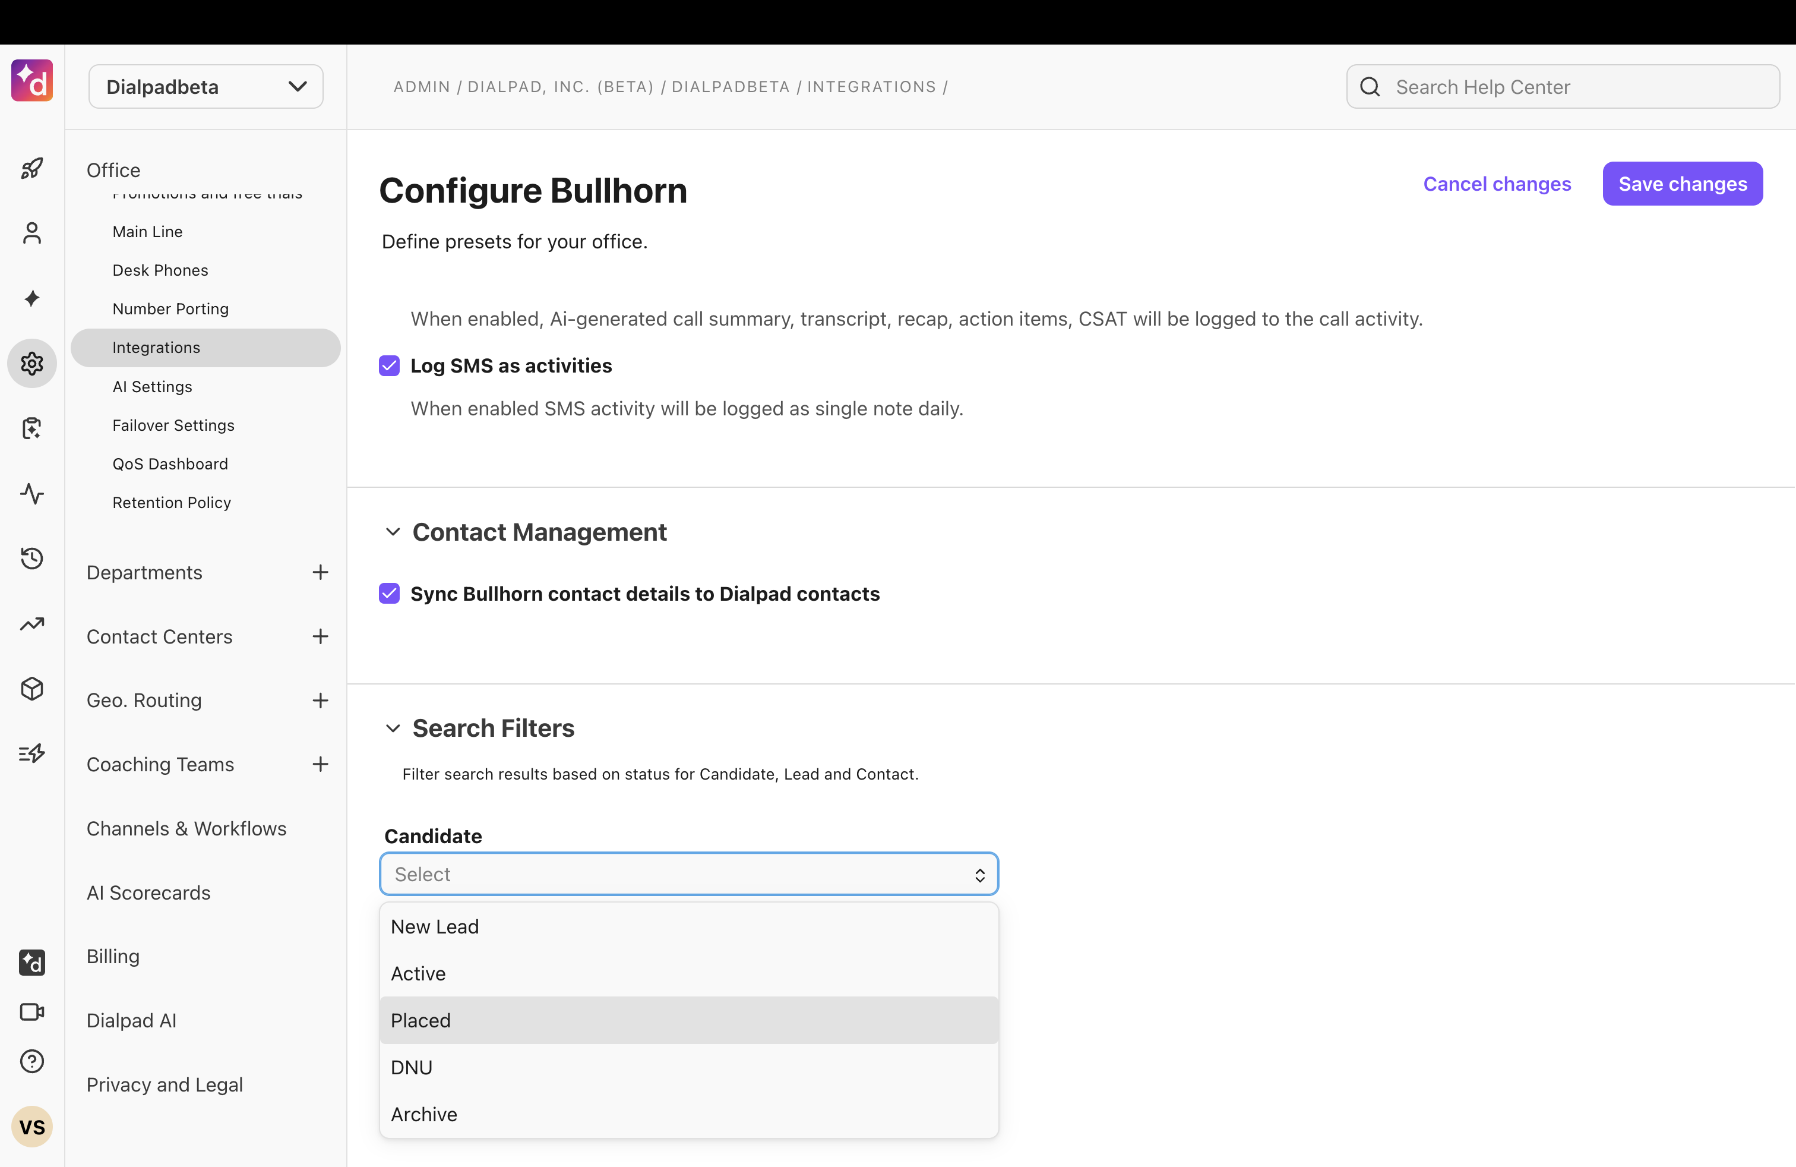The width and height of the screenshot is (1796, 1167).
Task: Choose New Lead from dropdown list
Action: coord(689,926)
